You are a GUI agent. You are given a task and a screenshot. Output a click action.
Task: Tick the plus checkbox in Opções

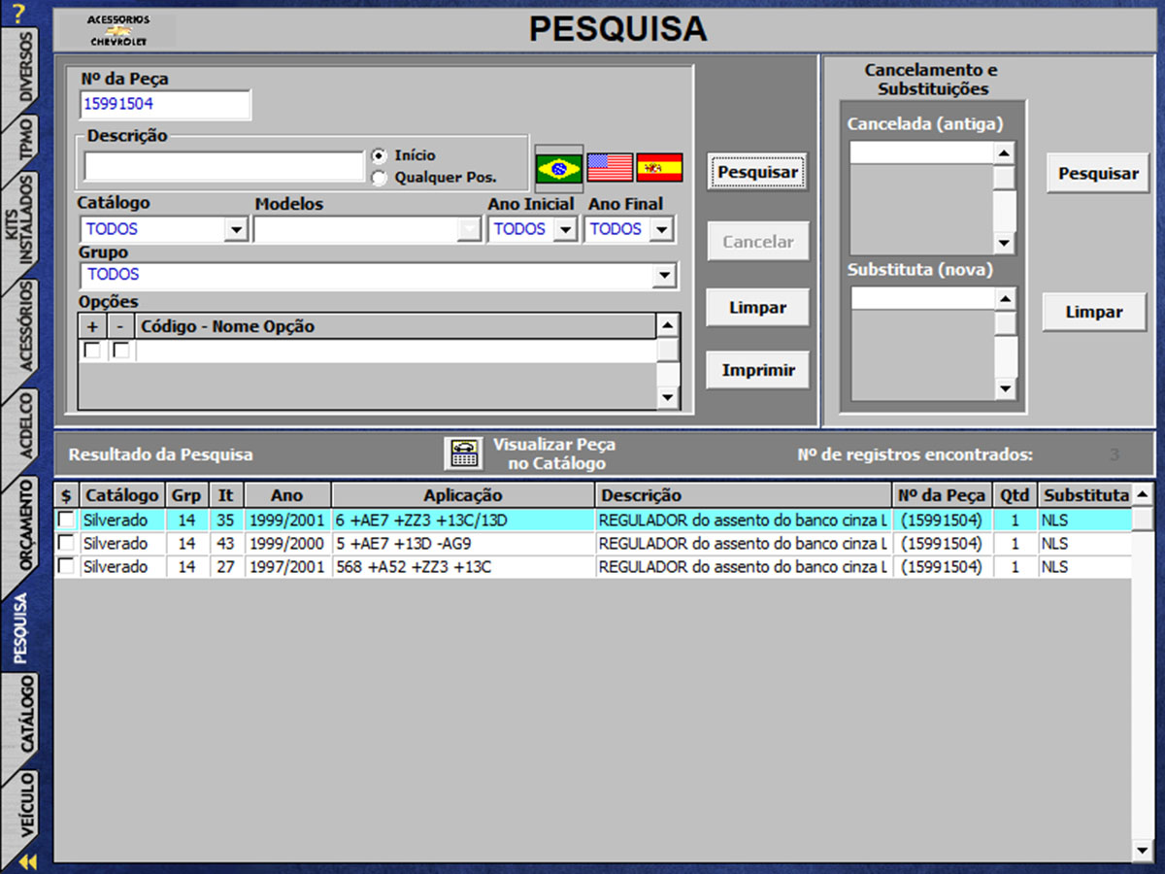coord(92,351)
